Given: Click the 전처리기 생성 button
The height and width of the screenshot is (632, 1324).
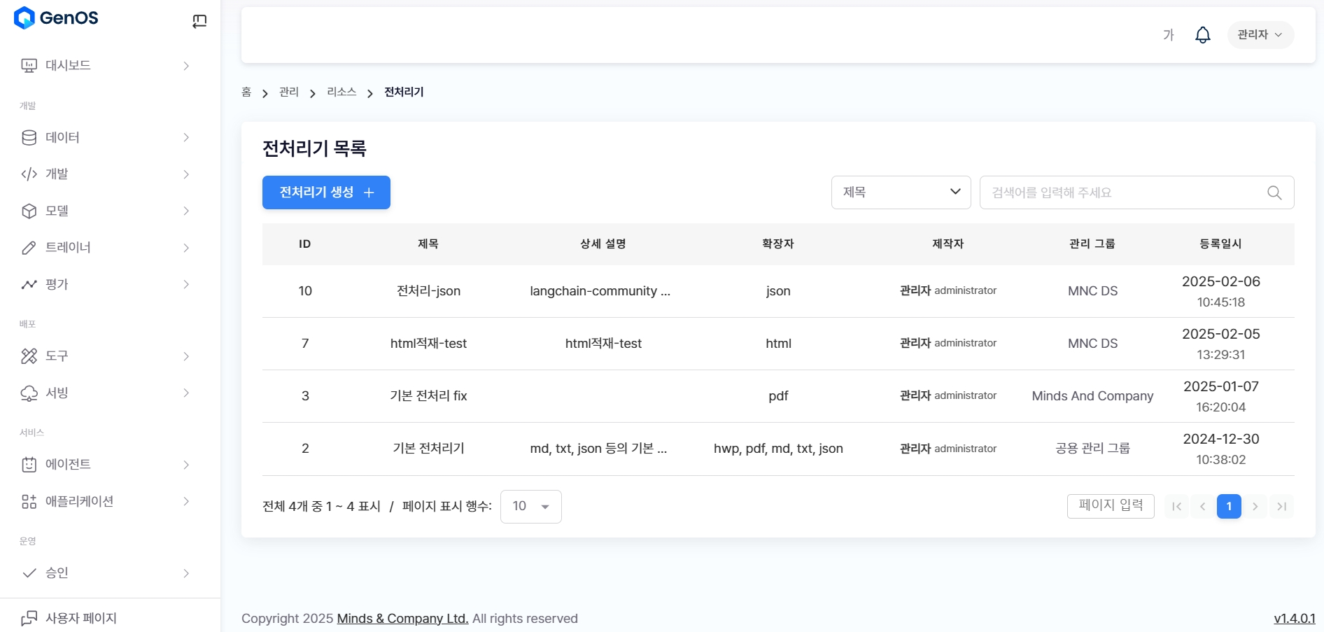Looking at the screenshot, I should [326, 192].
